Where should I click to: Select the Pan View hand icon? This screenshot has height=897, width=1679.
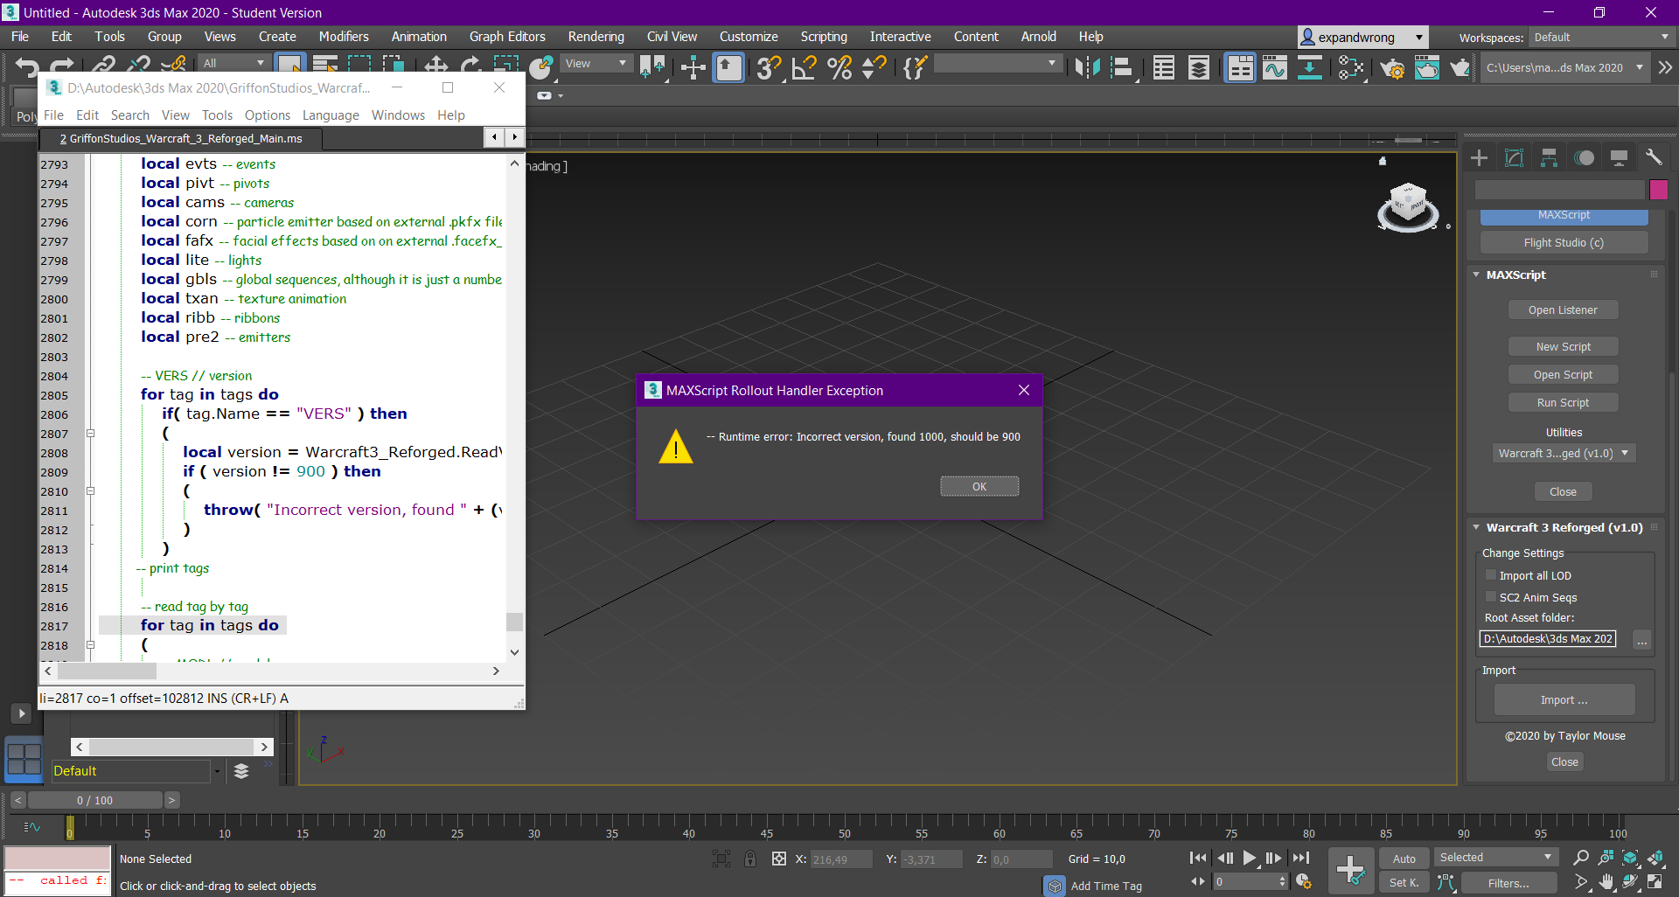click(x=1606, y=882)
